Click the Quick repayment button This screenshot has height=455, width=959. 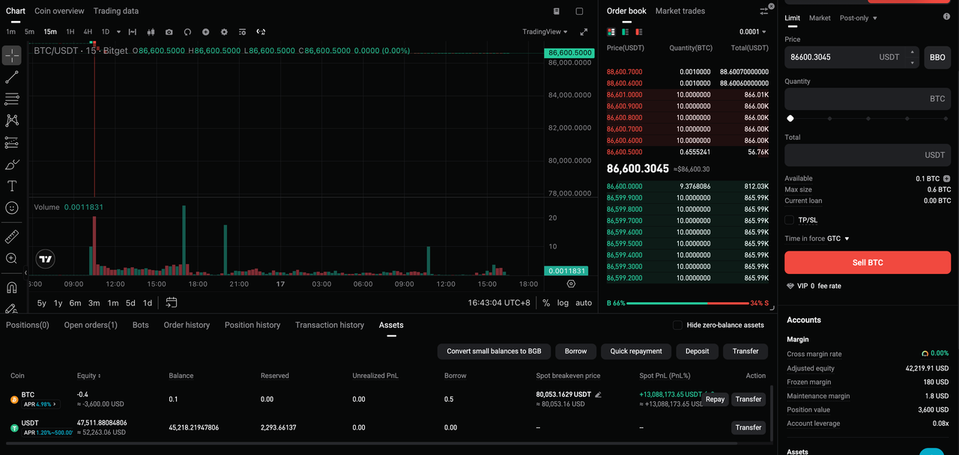click(x=636, y=351)
